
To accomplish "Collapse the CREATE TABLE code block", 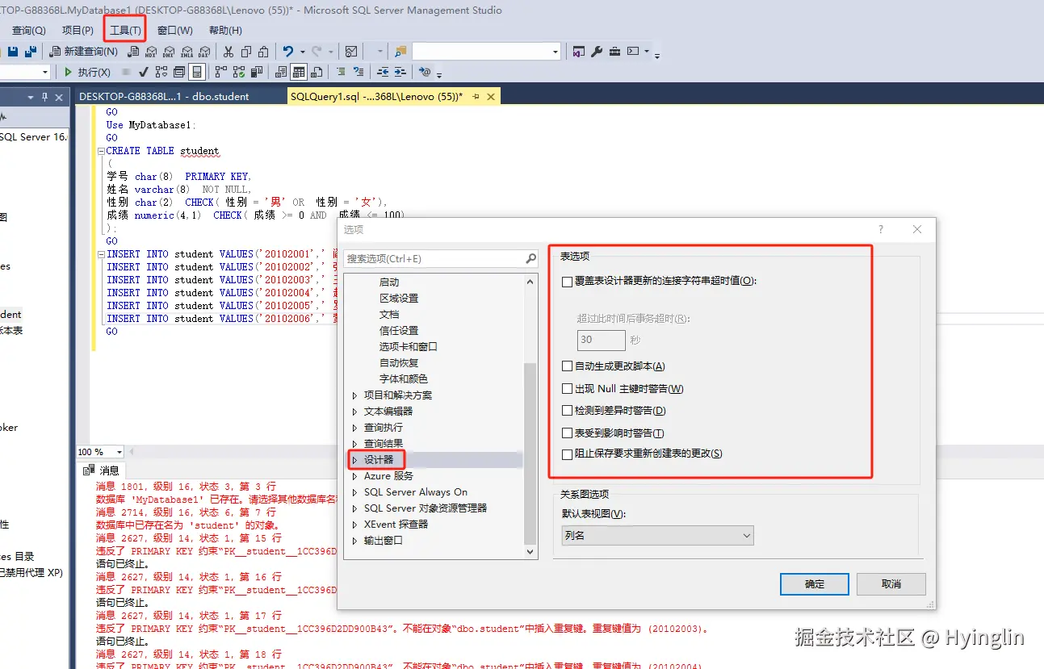I will tap(101, 151).
